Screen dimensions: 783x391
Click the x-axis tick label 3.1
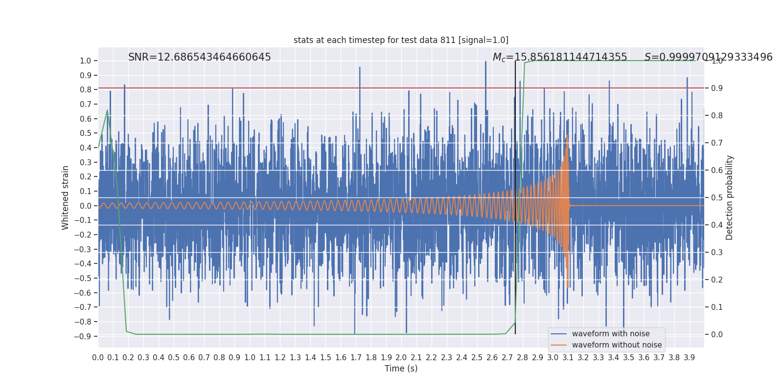click(x=568, y=358)
